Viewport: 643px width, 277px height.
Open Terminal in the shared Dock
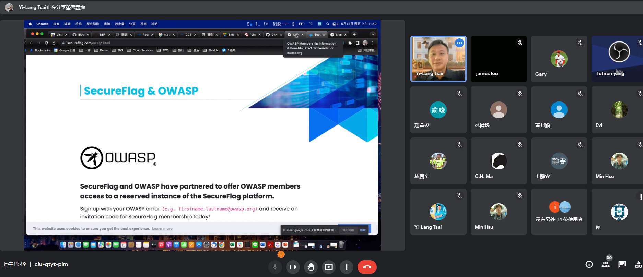pos(247,244)
